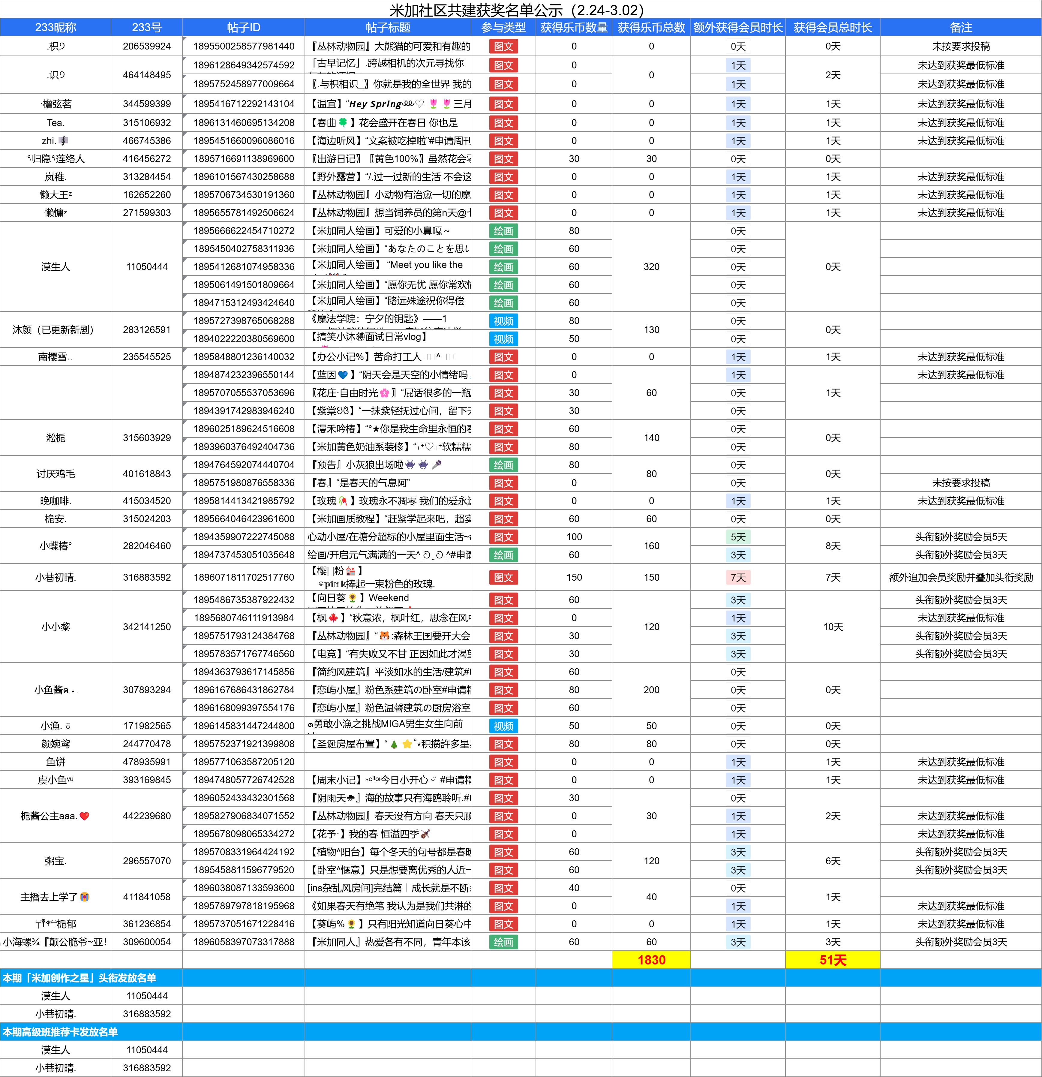Click the green 5天 membership cell
Image resolution: width=1042 pixels, height=1077 pixels.
point(738,537)
